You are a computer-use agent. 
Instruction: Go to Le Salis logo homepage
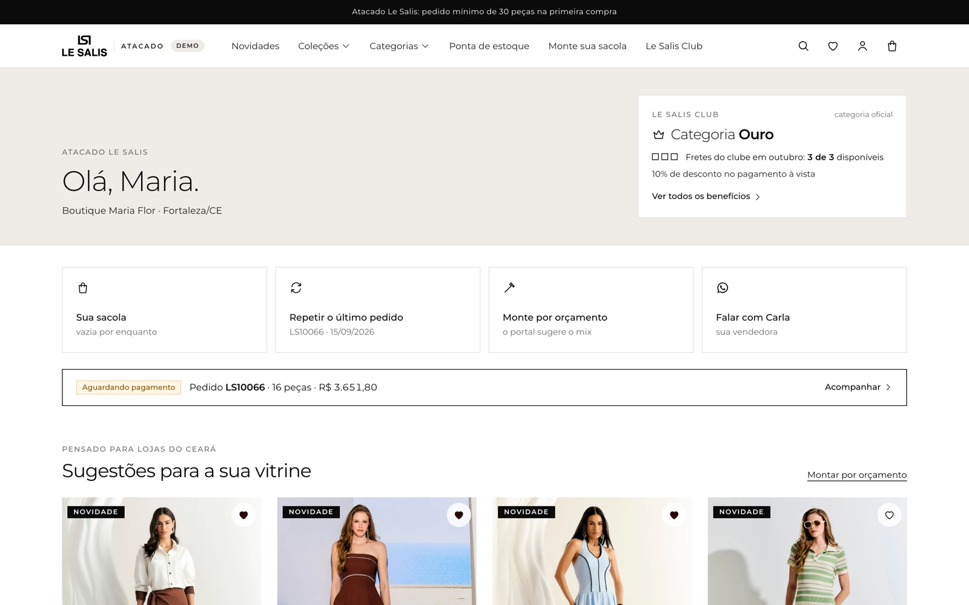pos(84,46)
